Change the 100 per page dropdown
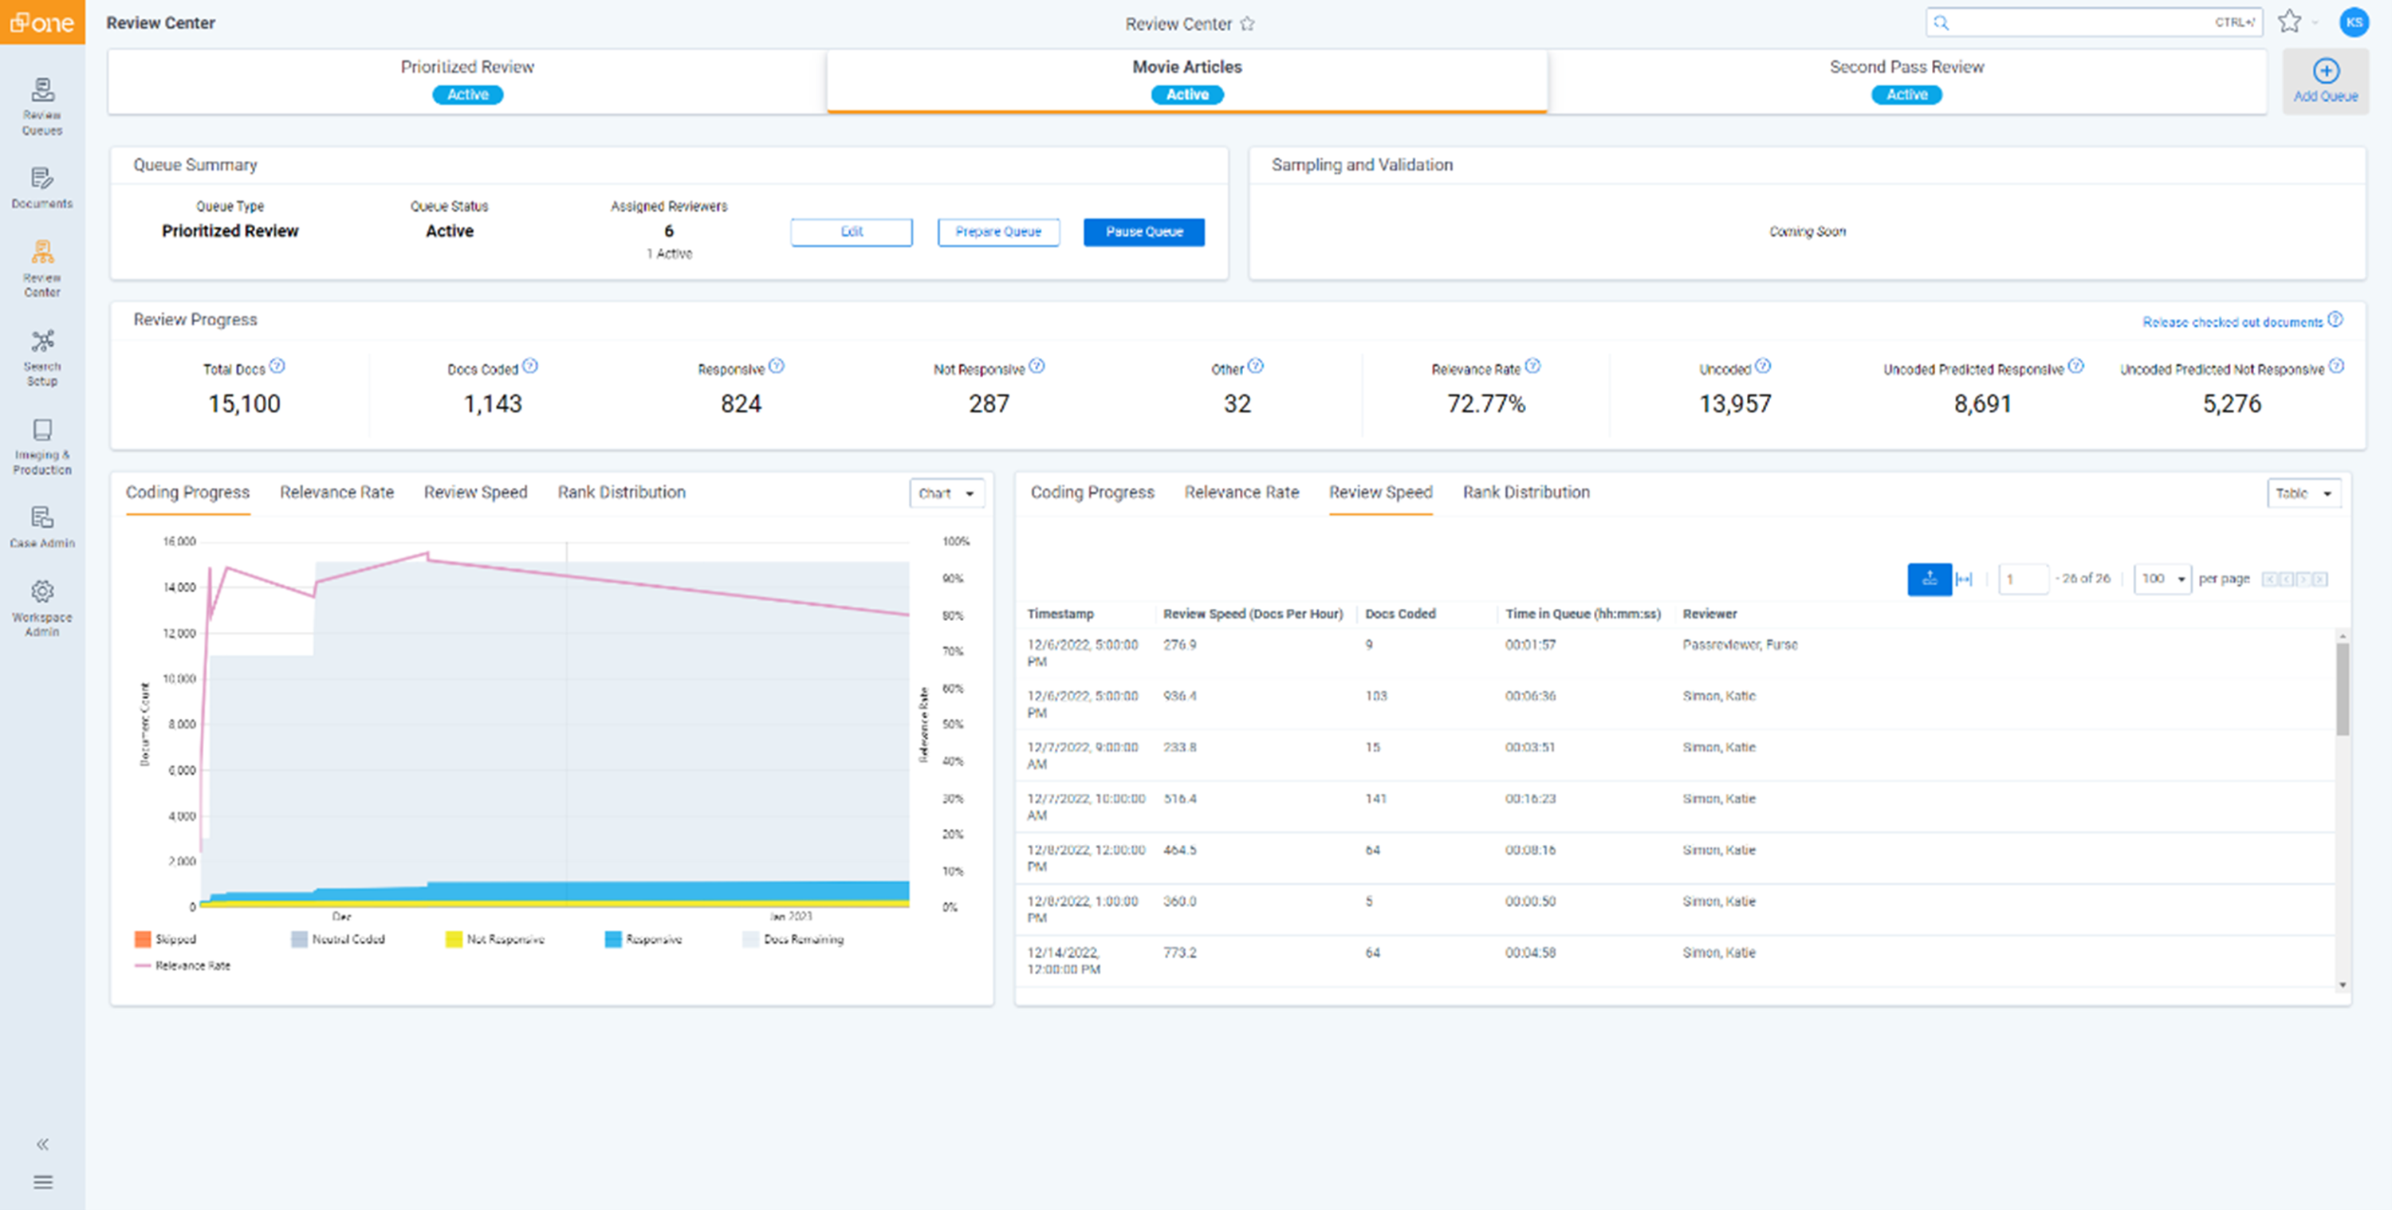2392x1210 pixels. click(x=2162, y=579)
